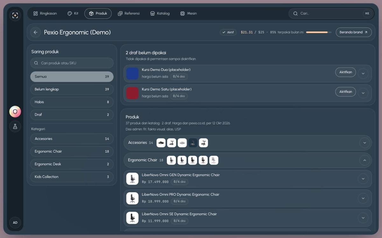The height and width of the screenshot is (238, 382).
Task: Open third Accesories thumbnail image
Action: (x=182, y=143)
